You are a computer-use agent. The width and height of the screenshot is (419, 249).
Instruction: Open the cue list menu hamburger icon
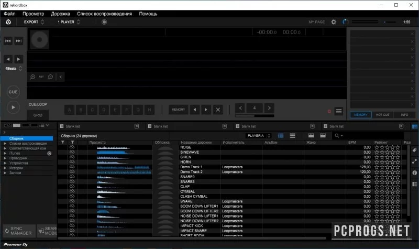point(338,111)
